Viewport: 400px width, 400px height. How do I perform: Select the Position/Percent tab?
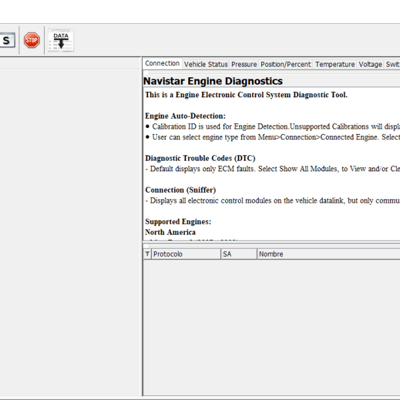[286, 64]
